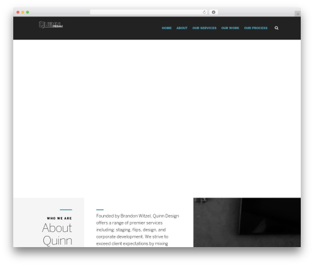Navigate to OUR PROCESS
The image size is (314, 266).
click(256, 28)
